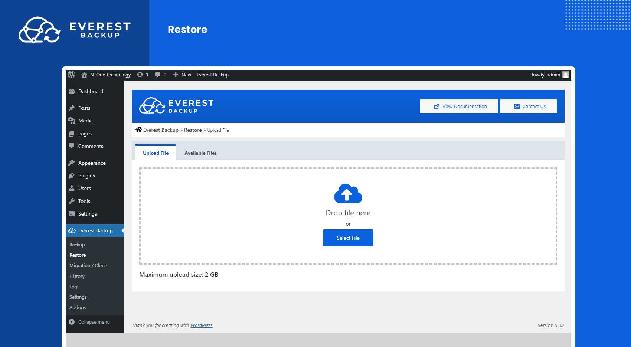Click the Dashboard gauge icon
Image resolution: width=631 pixels, height=347 pixels.
[x=72, y=91]
